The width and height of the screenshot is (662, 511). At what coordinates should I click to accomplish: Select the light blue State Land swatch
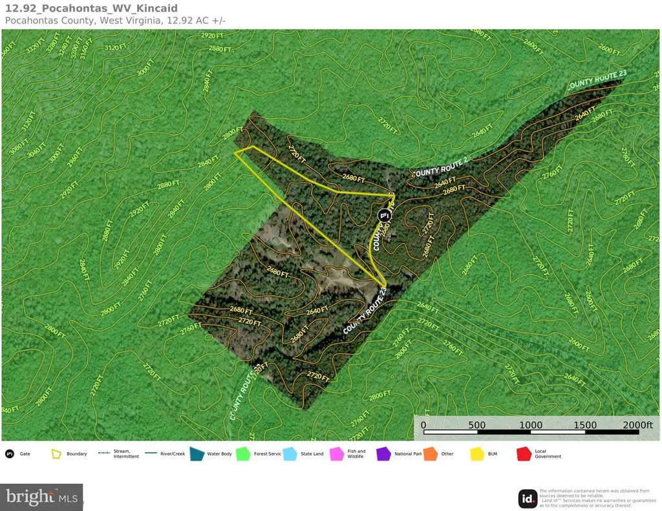click(290, 454)
